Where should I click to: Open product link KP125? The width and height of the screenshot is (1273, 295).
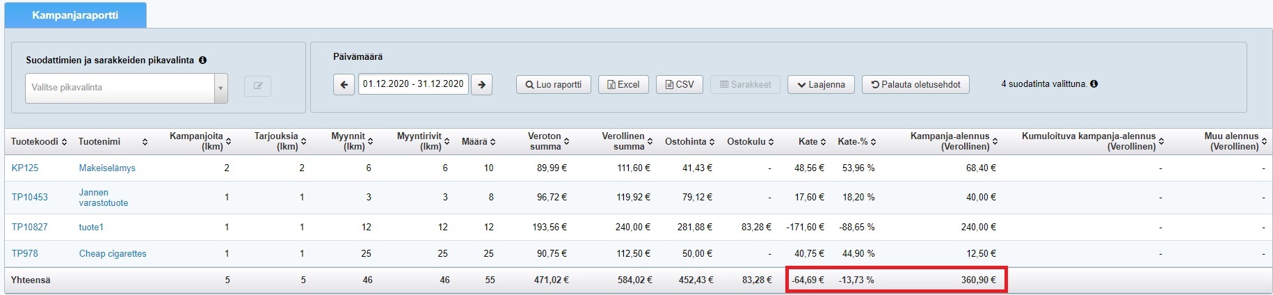tap(25, 168)
